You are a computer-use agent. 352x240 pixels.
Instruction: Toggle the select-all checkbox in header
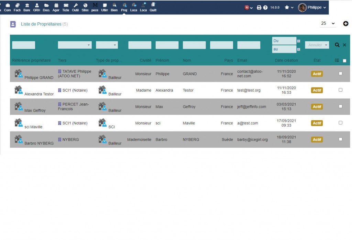click(x=344, y=61)
